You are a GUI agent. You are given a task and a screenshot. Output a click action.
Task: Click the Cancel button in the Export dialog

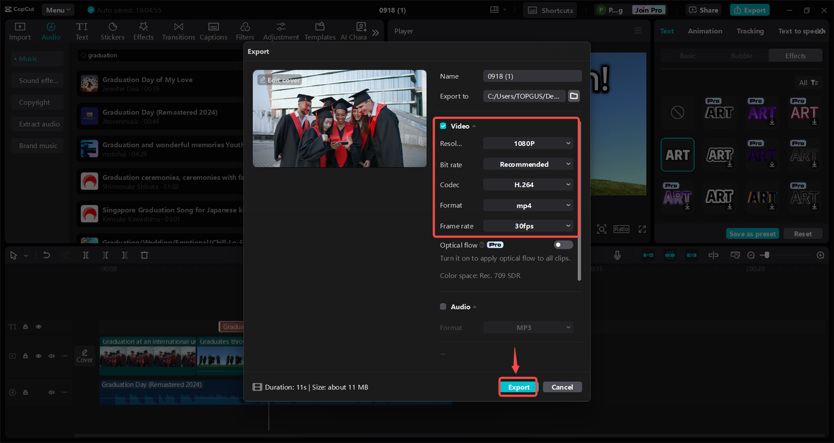coord(562,387)
